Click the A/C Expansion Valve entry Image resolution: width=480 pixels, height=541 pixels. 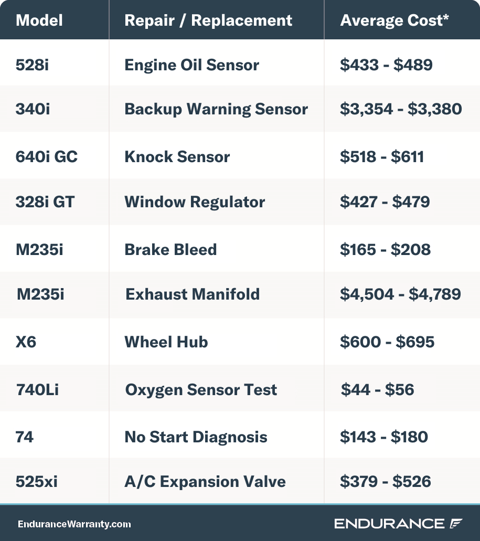205,482
